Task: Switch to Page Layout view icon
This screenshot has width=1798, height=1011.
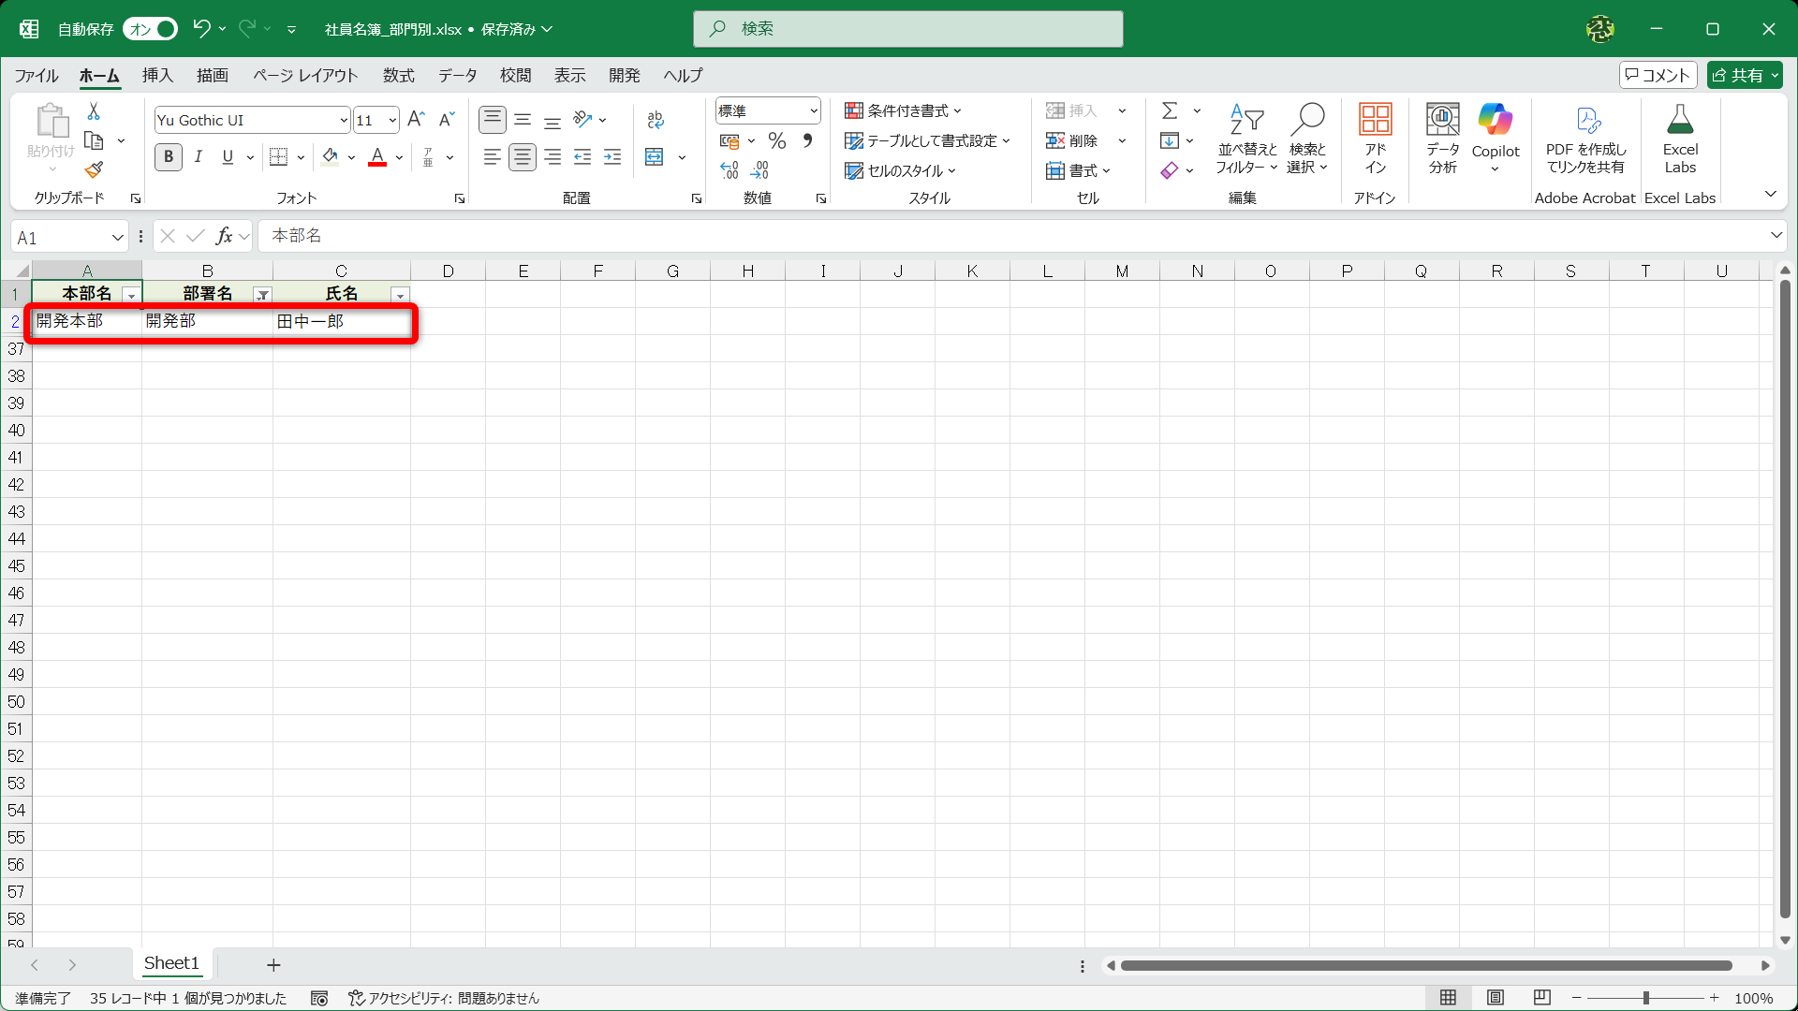Action: tap(1496, 998)
